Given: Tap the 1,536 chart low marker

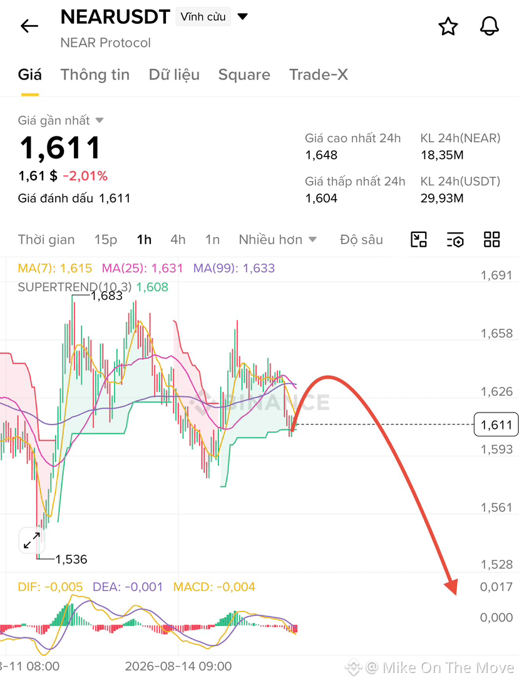Looking at the screenshot, I should (x=71, y=559).
